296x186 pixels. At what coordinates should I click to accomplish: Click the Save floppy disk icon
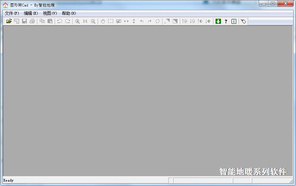tap(24, 21)
